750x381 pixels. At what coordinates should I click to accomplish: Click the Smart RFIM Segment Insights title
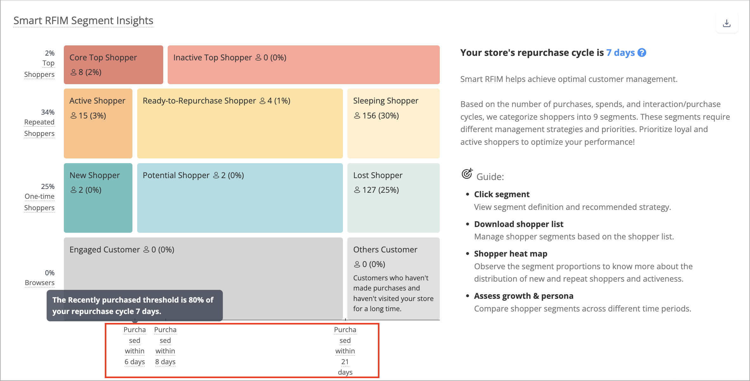coord(83,21)
